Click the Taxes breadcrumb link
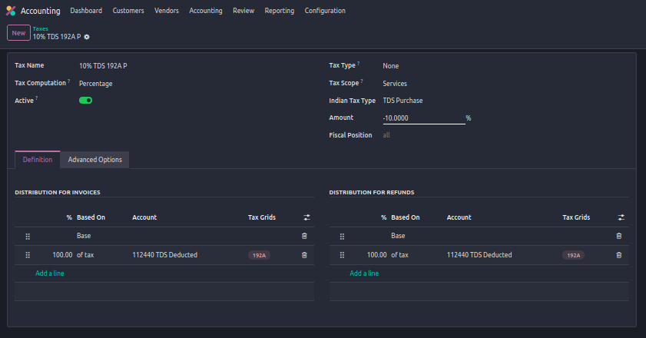Screen dimensions: 646x338 40,28
